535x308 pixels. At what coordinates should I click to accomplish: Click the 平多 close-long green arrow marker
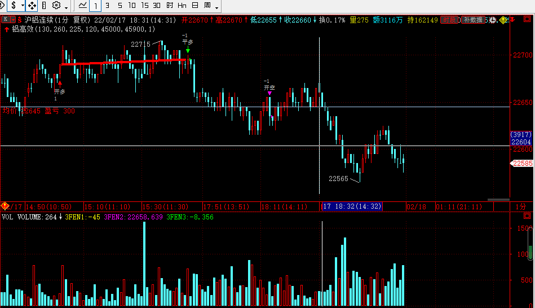pos(188,50)
